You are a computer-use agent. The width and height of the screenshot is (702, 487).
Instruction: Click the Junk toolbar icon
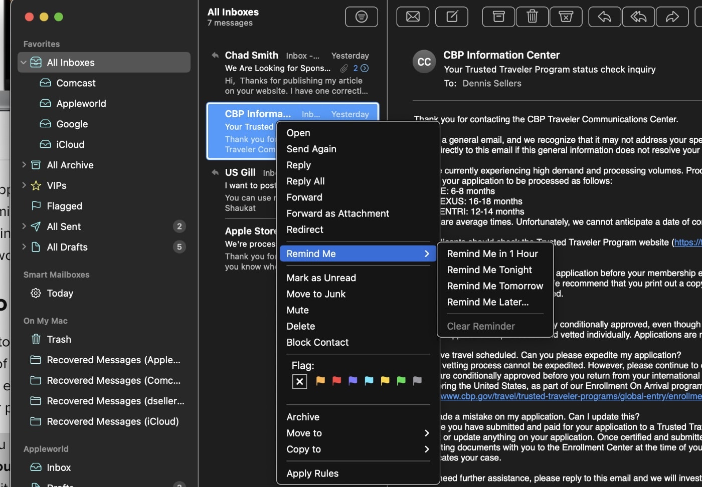pos(566,17)
